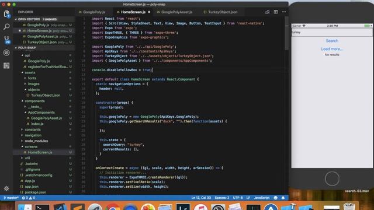Click Ln 12, Col 33 in status bar
Viewport: 374px width, 210px height.
(x=201, y=198)
